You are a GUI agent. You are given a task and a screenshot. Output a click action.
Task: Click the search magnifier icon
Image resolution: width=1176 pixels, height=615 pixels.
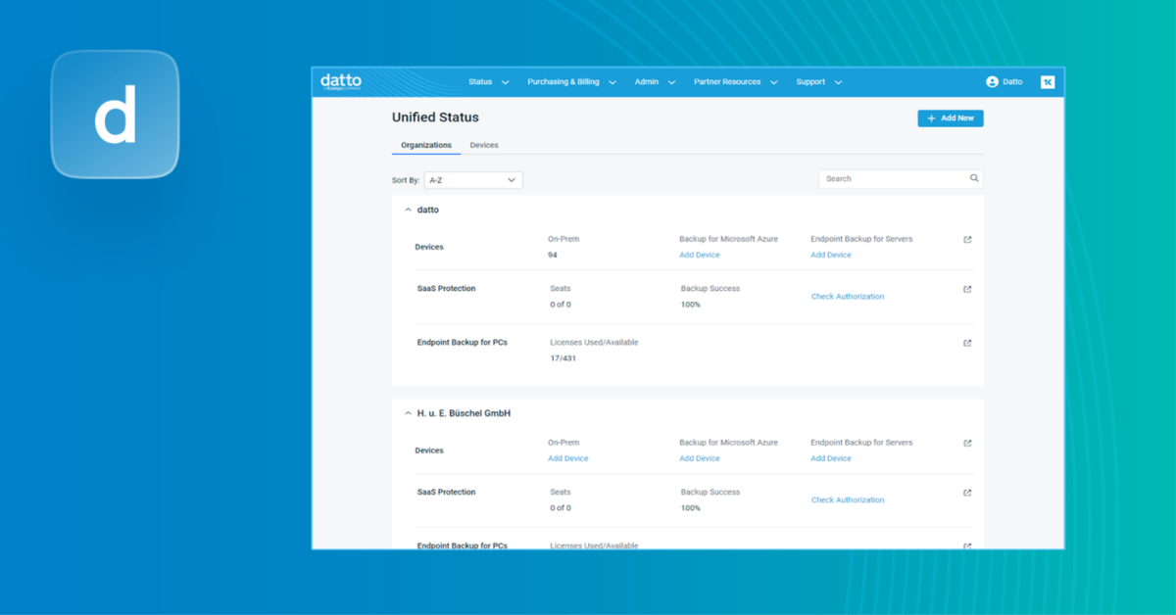tap(974, 179)
